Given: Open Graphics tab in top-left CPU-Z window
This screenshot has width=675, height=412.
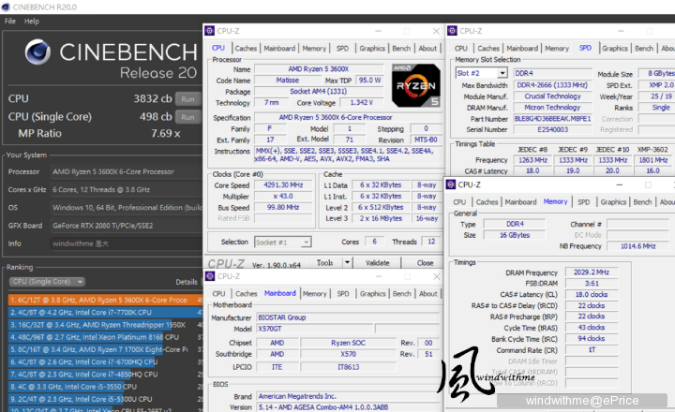Looking at the screenshot, I should tap(372, 48).
